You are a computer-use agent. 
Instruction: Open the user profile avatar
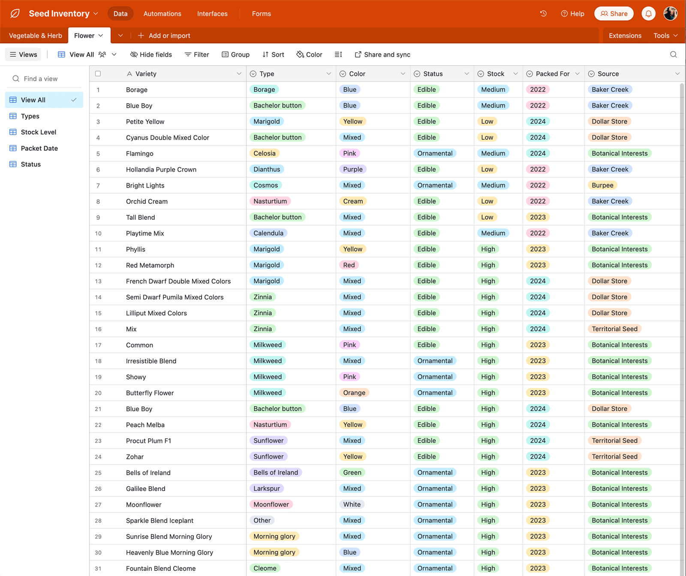[670, 14]
